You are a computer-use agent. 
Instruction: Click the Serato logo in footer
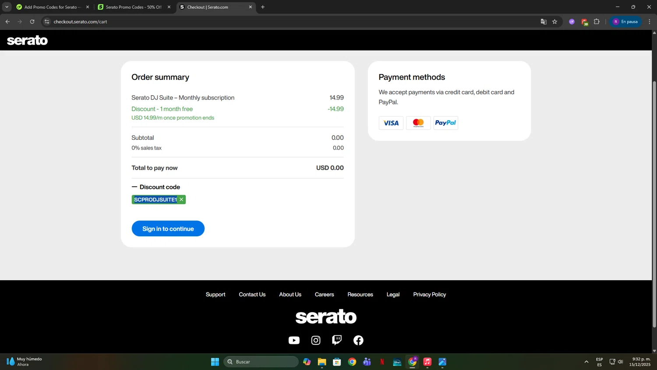(326, 317)
